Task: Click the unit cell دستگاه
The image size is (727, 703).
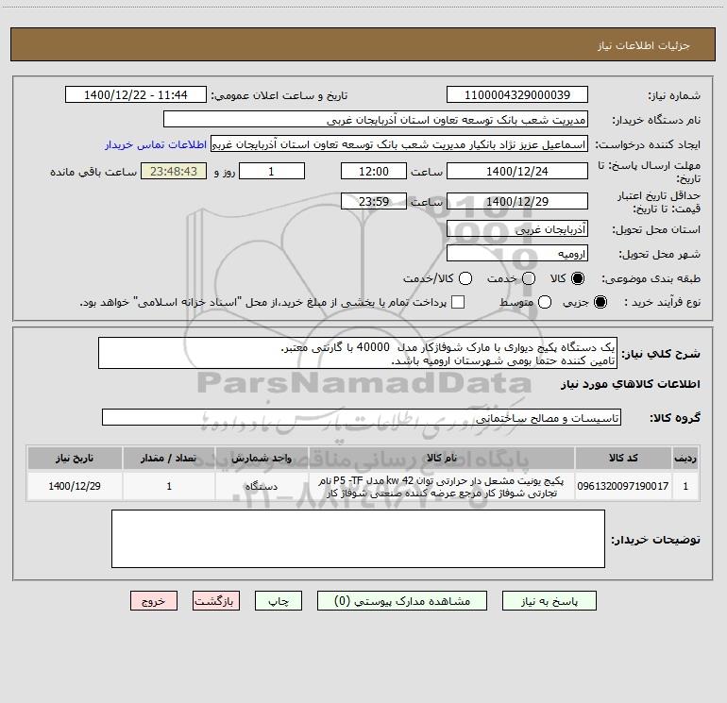Action: [x=262, y=486]
